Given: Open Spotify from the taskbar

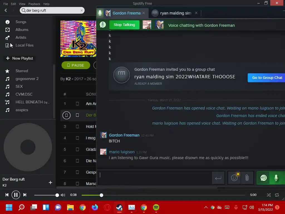Looking at the screenshot, I should tap(156, 207).
